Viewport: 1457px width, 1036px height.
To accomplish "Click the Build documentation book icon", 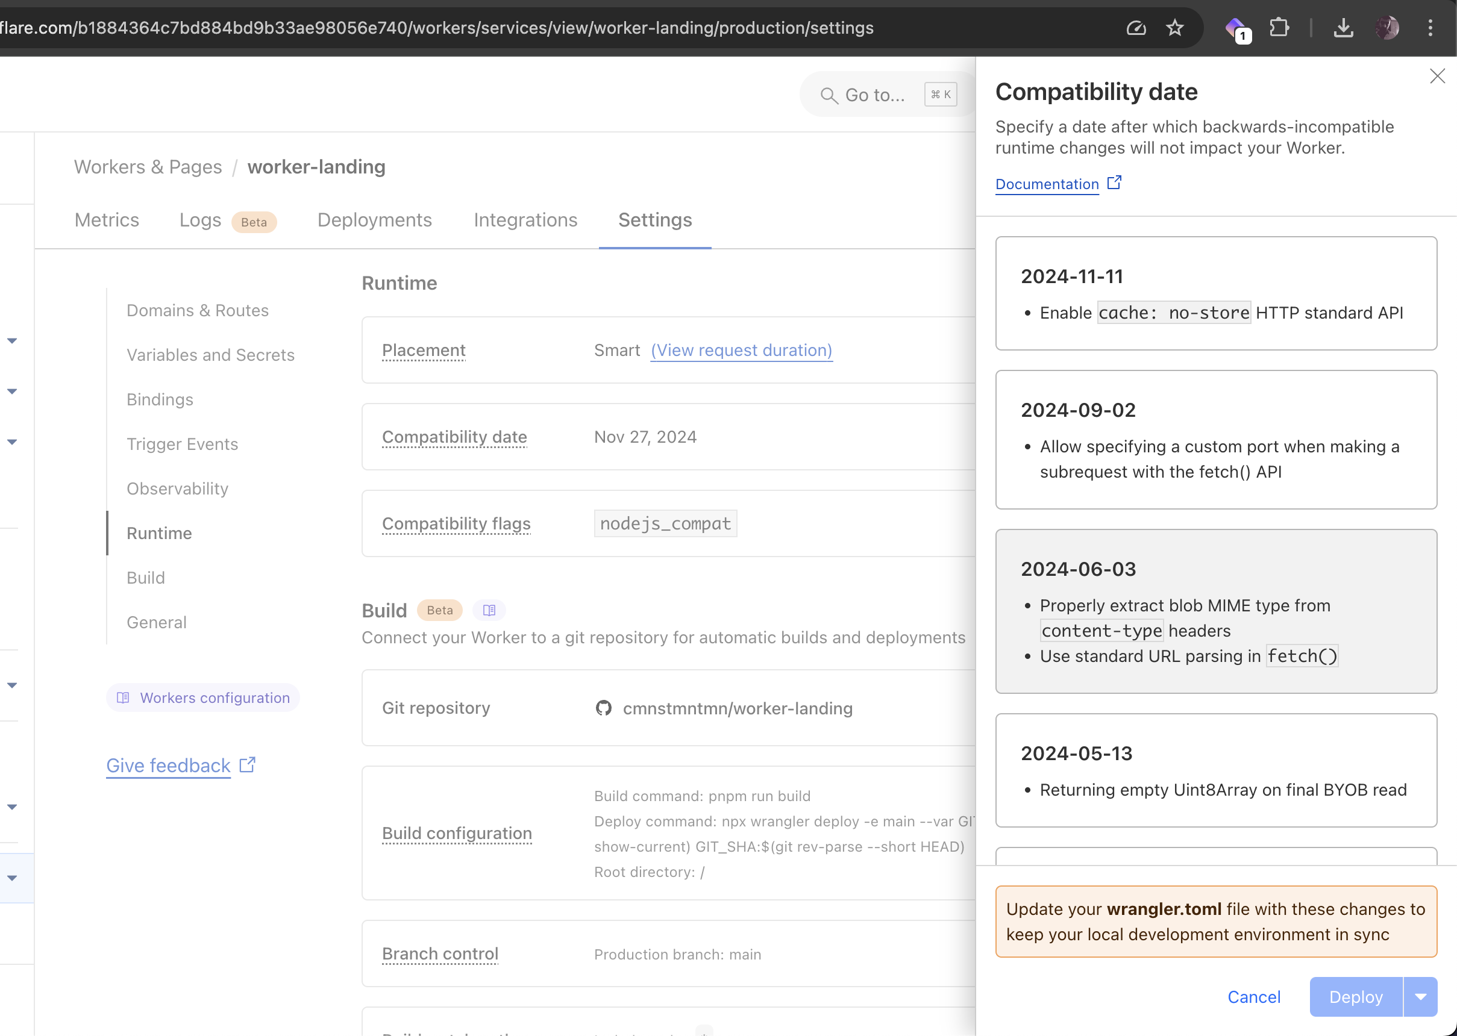I will click(489, 610).
